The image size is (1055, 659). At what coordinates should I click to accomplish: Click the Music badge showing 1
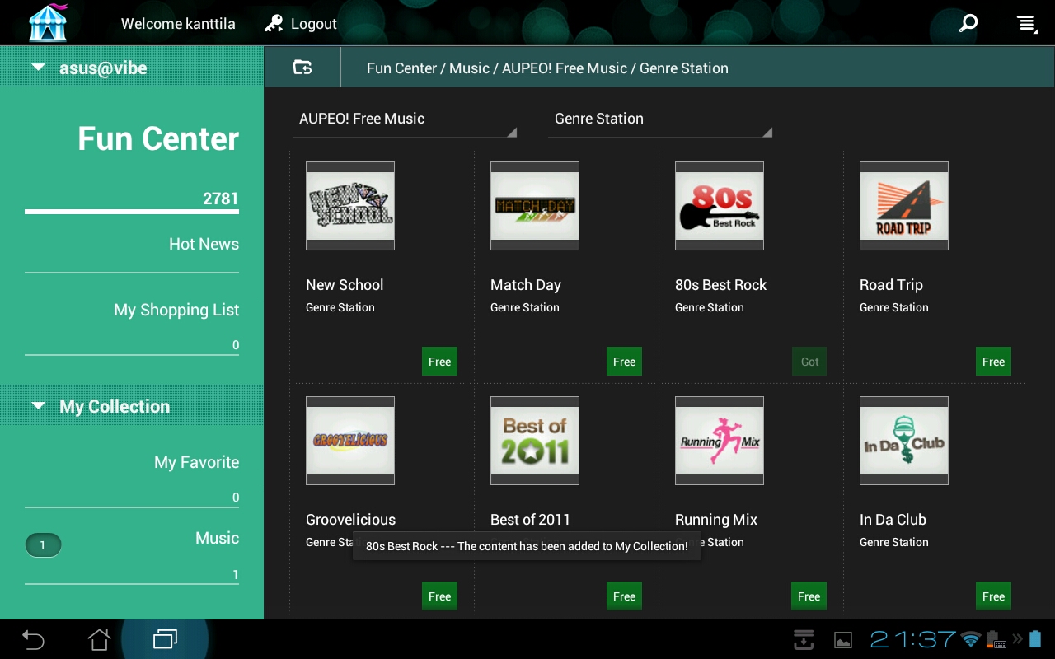coord(43,545)
